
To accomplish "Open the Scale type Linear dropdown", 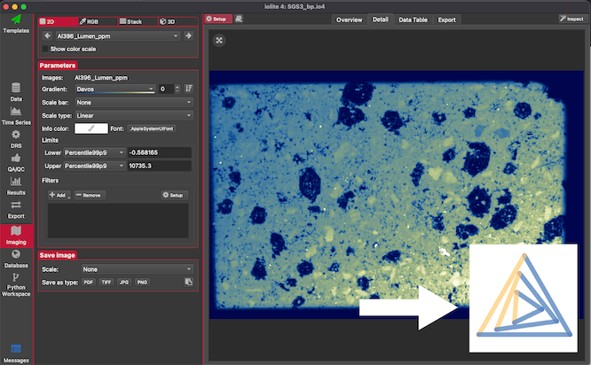I will [x=134, y=115].
